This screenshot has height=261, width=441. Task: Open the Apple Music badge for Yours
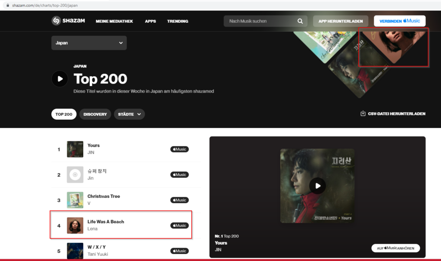coord(180,149)
